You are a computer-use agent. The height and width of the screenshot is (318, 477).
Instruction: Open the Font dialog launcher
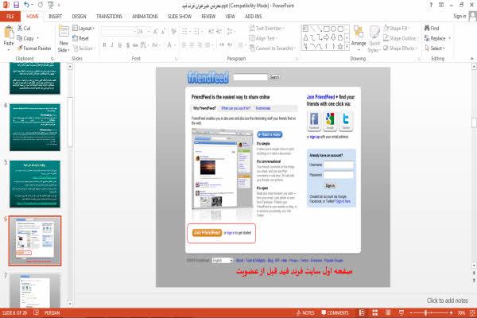coord(176,59)
